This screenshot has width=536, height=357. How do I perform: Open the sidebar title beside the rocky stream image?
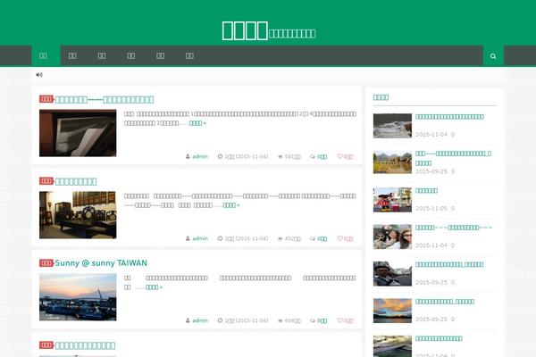(x=449, y=117)
